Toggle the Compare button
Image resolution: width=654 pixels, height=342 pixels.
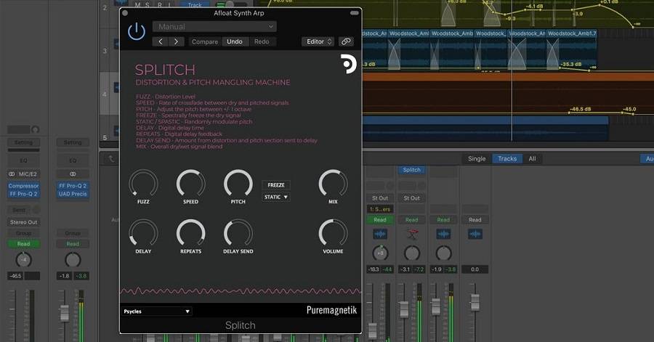pos(204,41)
